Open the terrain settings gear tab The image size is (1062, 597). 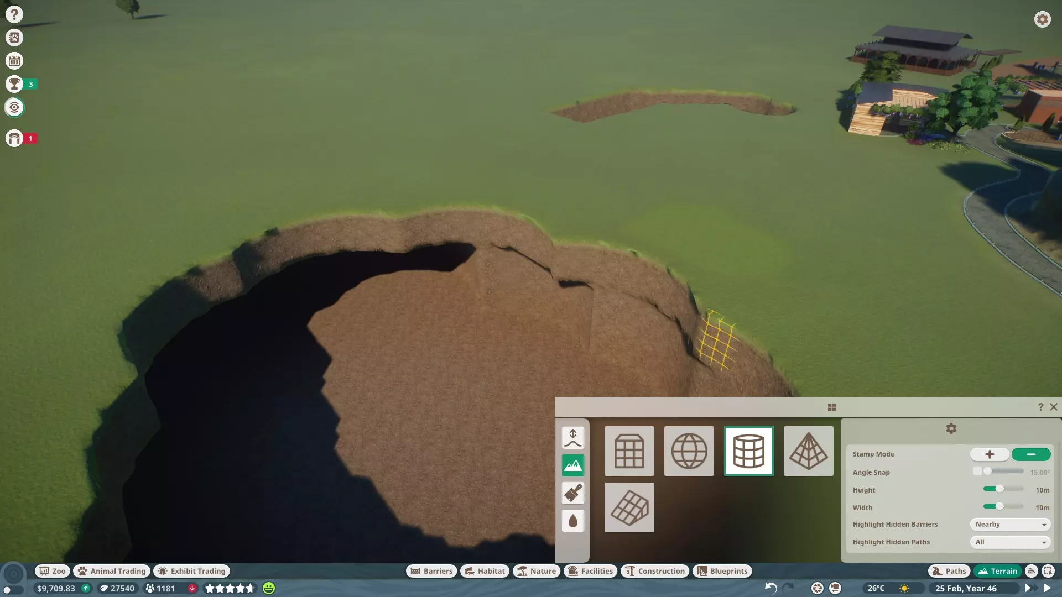[951, 428]
